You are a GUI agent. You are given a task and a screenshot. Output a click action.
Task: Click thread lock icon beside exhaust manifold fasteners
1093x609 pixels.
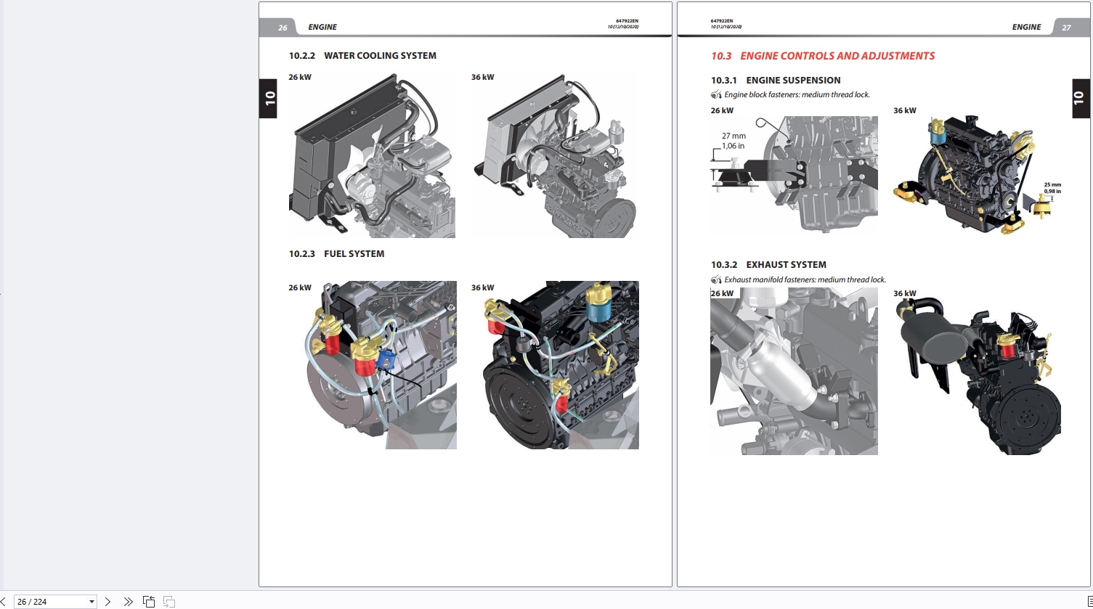coord(716,280)
